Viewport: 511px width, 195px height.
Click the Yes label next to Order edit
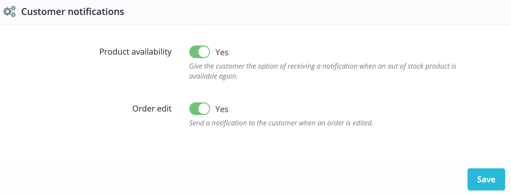(222, 109)
